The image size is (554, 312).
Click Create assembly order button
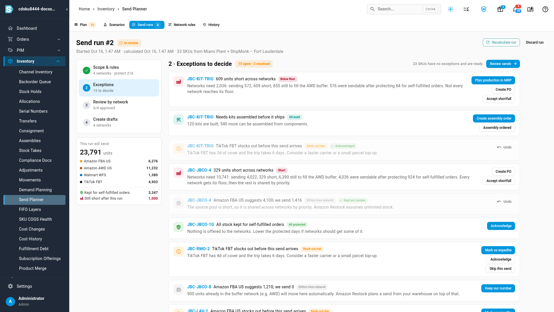(x=494, y=118)
